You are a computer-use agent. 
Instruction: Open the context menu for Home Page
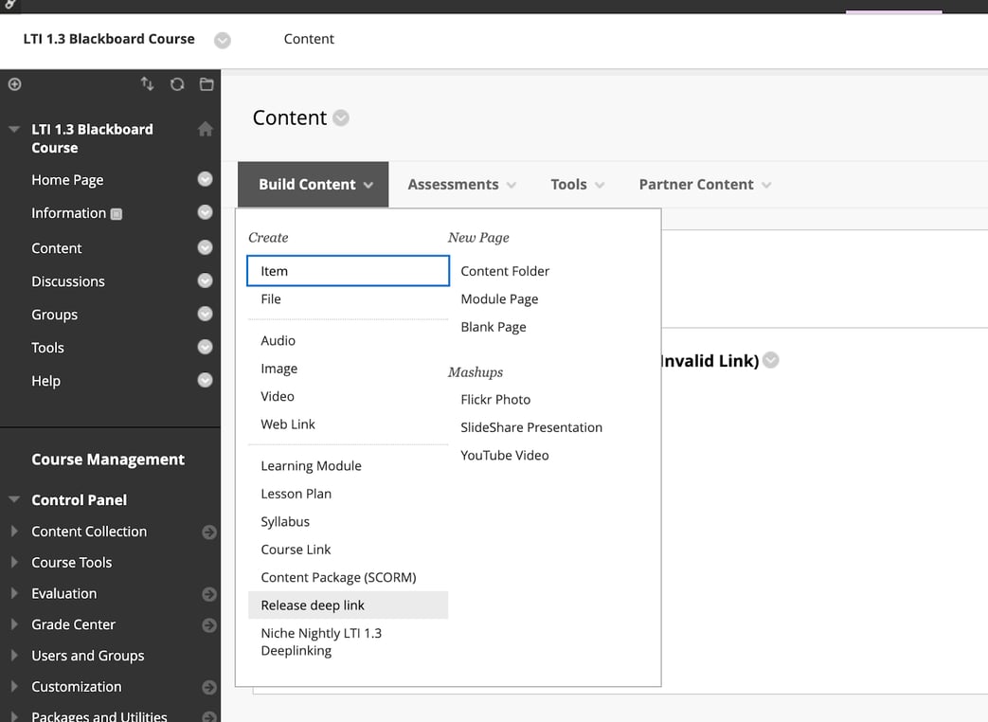coord(205,179)
